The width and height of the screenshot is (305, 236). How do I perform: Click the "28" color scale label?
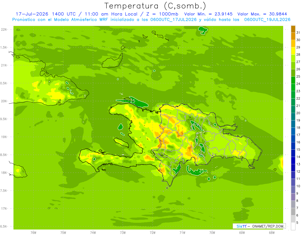pyautogui.click(x=298, y=54)
